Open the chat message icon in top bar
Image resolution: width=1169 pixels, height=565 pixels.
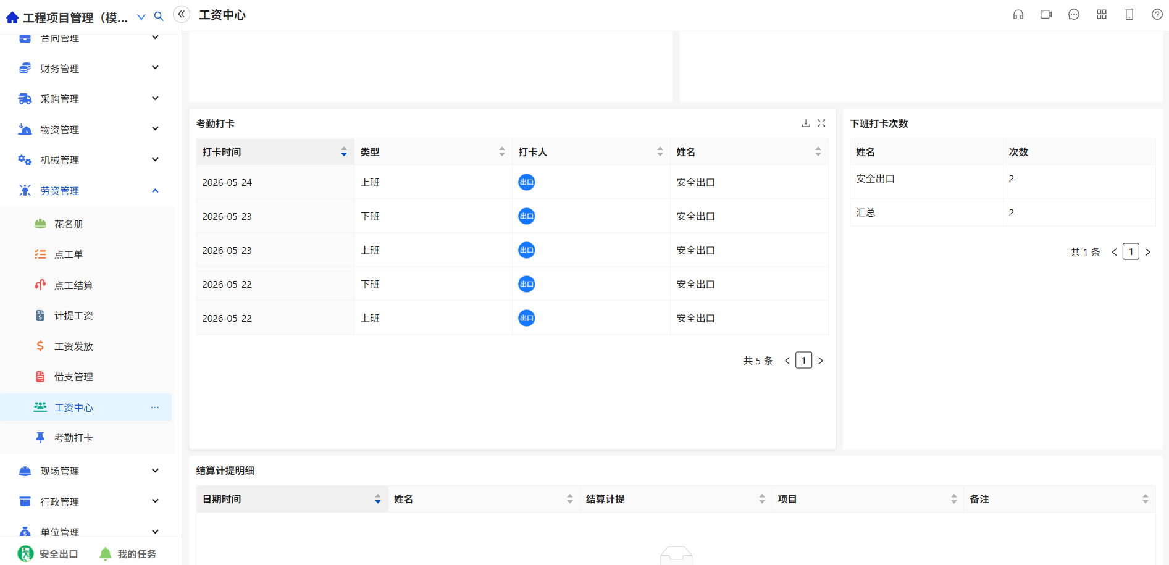1074,14
